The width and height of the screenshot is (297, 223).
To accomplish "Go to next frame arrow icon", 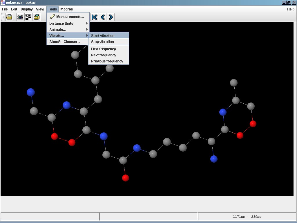I will [111, 17].
